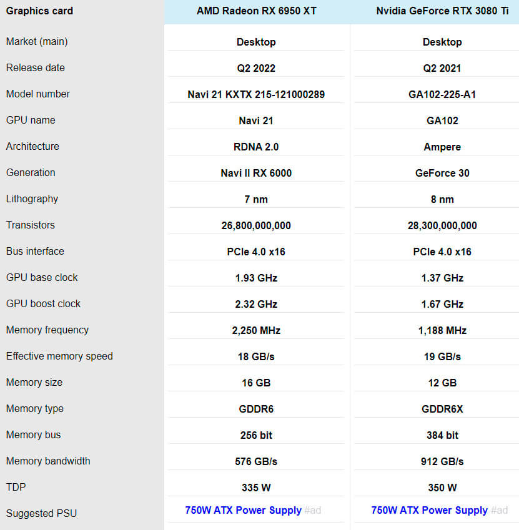The height and width of the screenshot is (530, 519).
Task: Select the 19 GB/s memory speed cell
Action: (x=442, y=356)
